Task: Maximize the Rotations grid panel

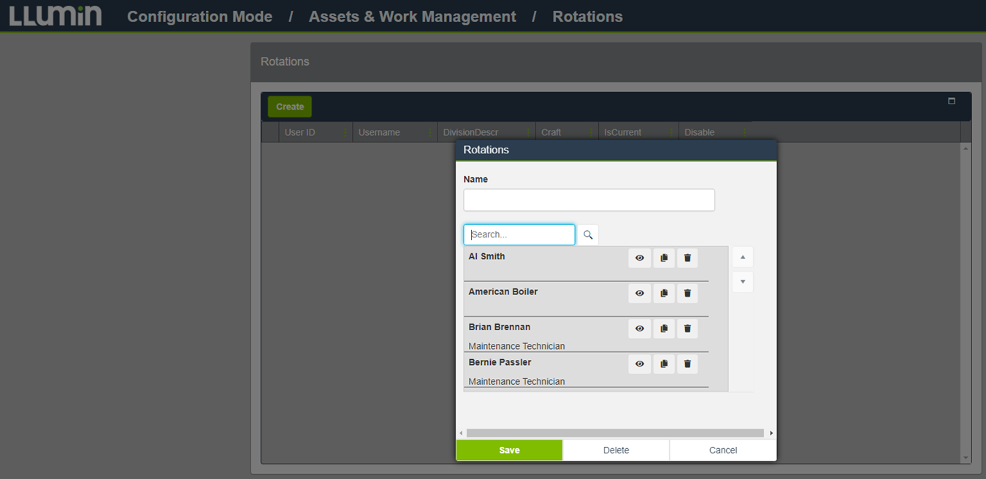Action: 952,101
